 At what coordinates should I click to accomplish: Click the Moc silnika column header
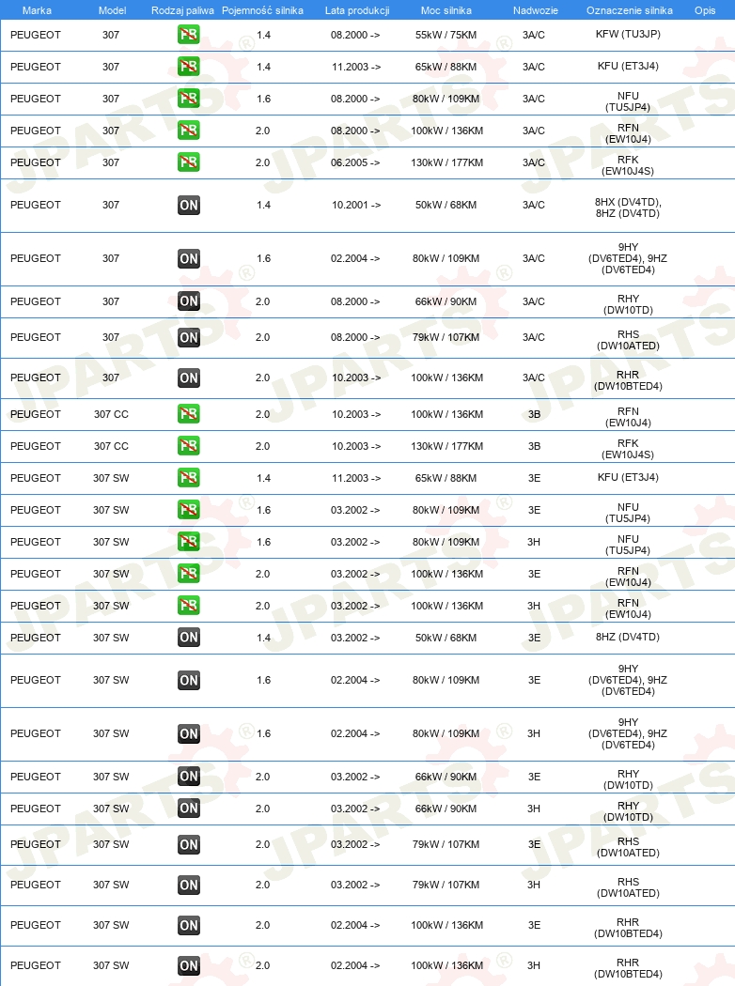(x=446, y=10)
